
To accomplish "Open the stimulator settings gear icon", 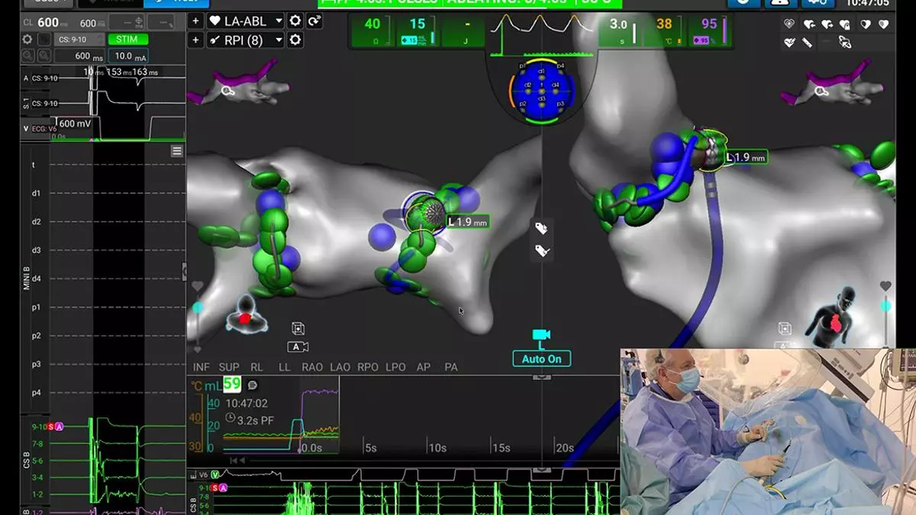I will [27, 39].
